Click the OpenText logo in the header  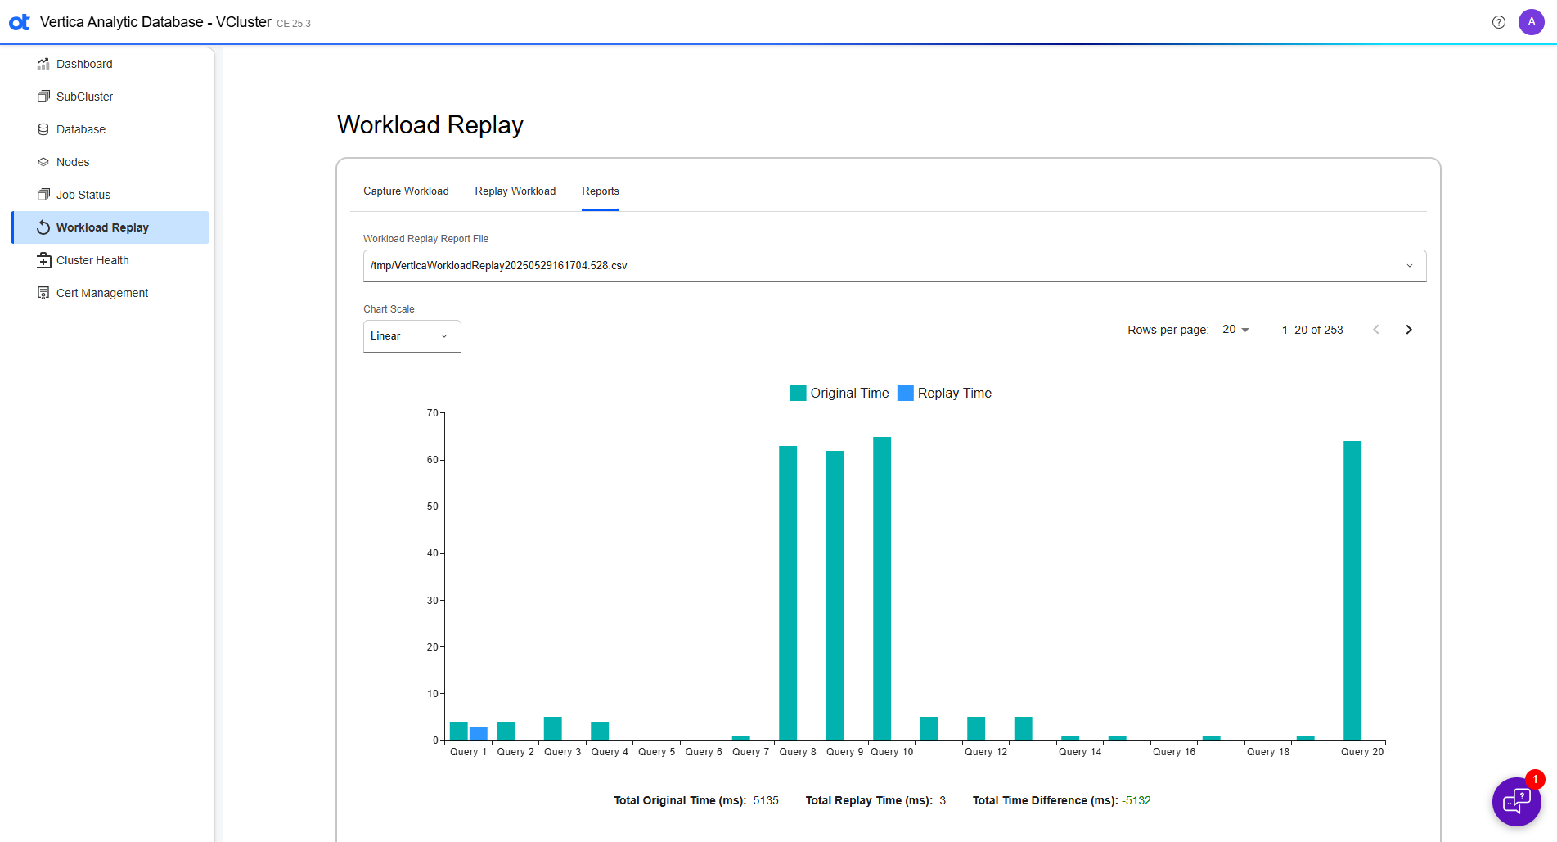tap(19, 22)
